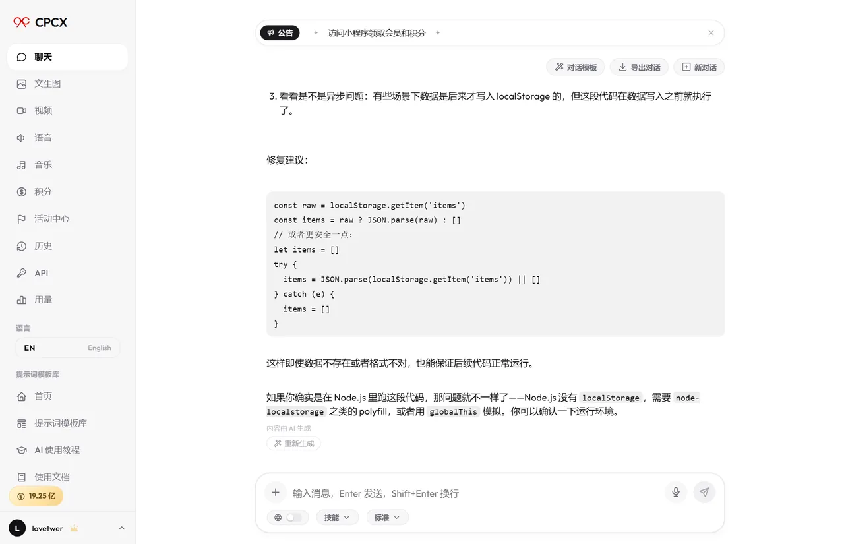
Task: Focus the message input field
Action: coord(475,493)
